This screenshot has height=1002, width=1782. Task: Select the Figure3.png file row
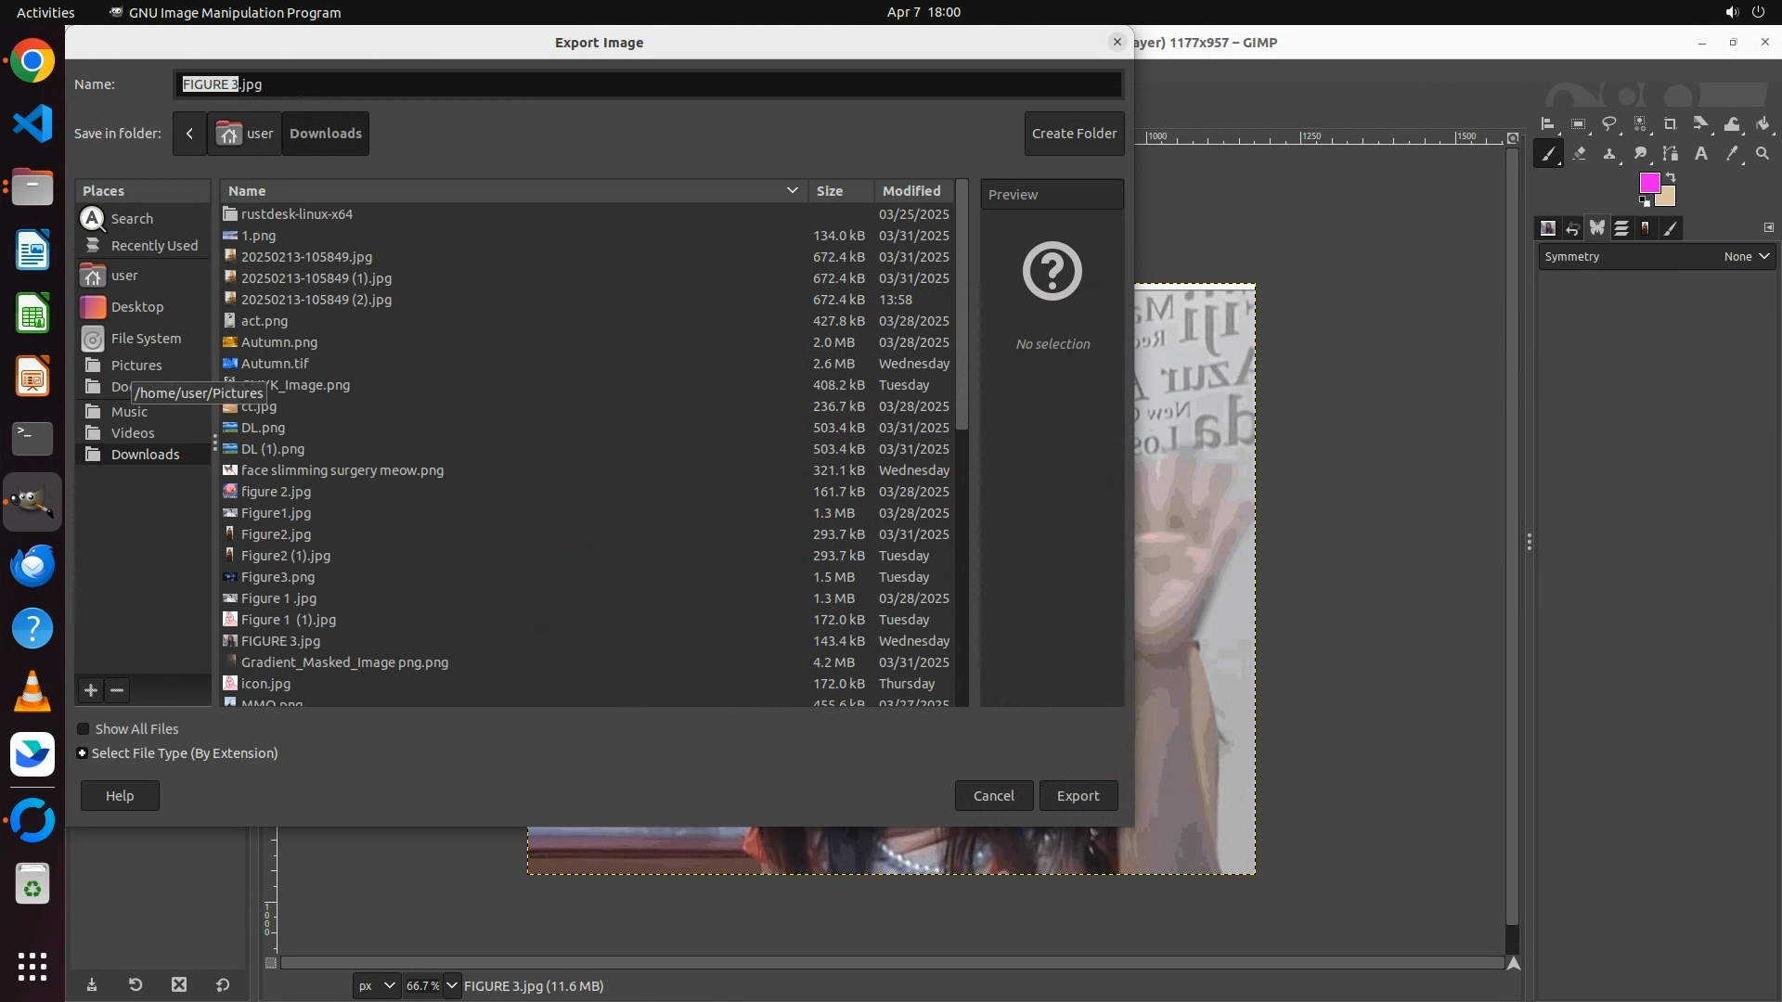click(x=278, y=577)
